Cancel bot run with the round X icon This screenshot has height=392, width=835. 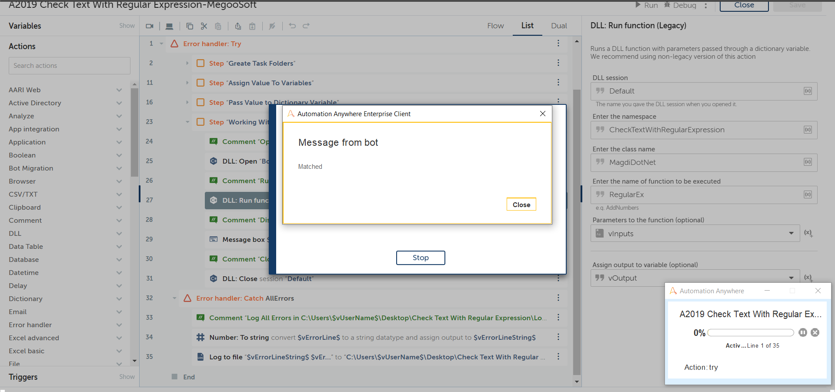coord(815,332)
